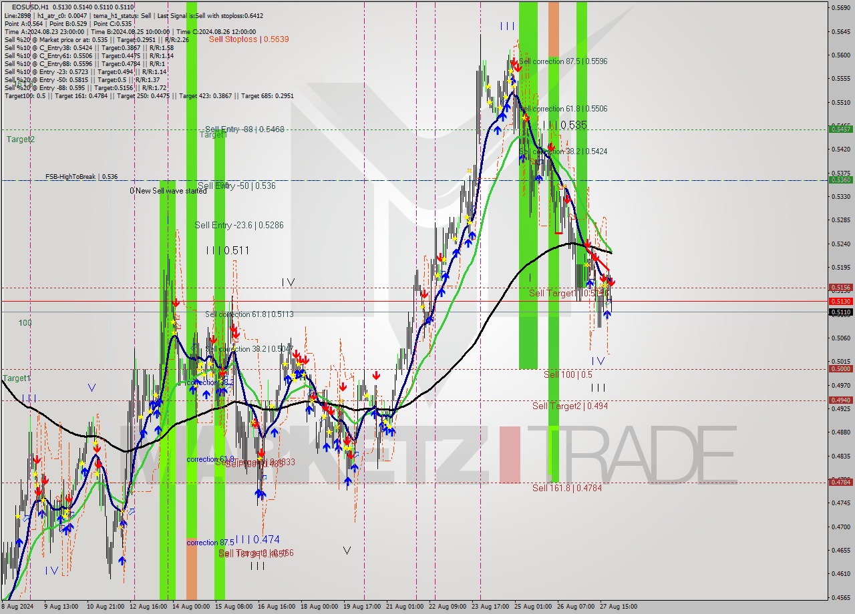Click 'Sell correction 38.2 | 0.504' label
855x614 pixels.
tap(248, 349)
